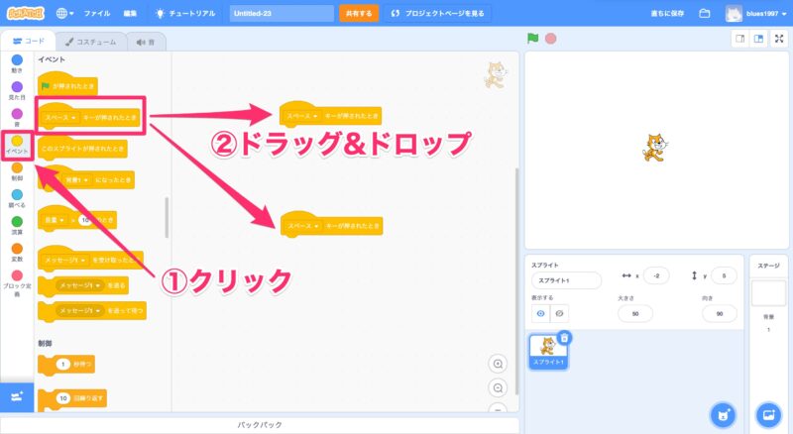Open the language globe menu
The image size is (793, 434).
[65, 14]
